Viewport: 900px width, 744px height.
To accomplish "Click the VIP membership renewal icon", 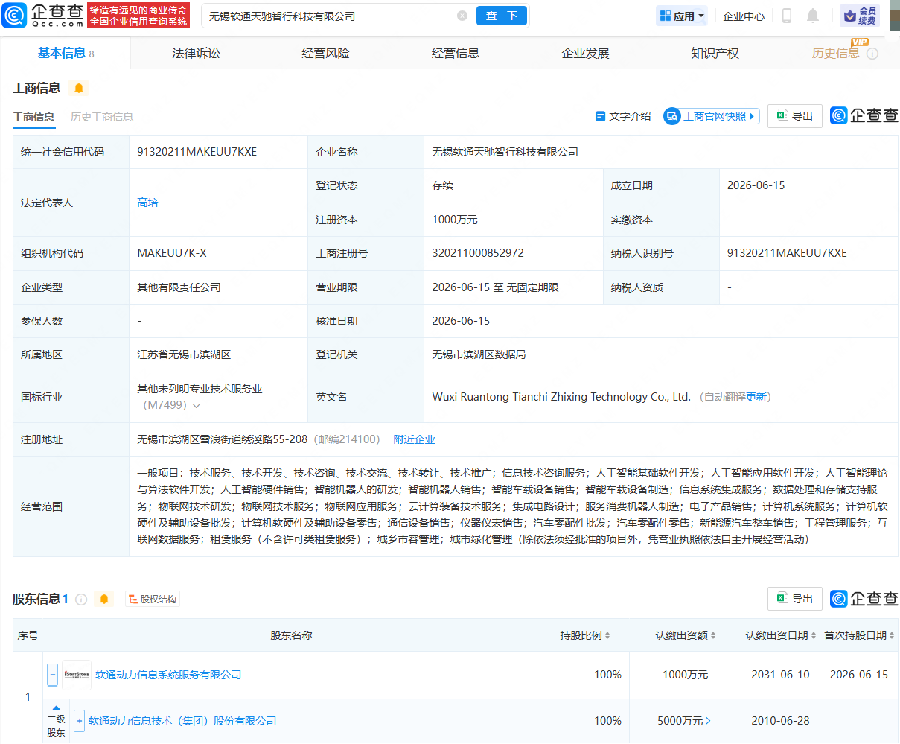I will point(859,16).
